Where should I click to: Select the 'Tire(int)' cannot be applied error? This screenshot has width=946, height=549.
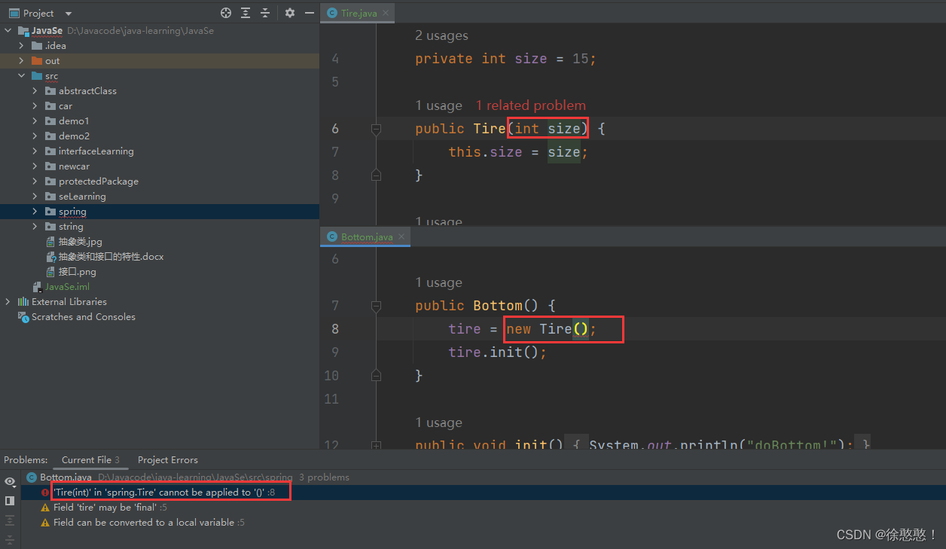click(x=169, y=490)
